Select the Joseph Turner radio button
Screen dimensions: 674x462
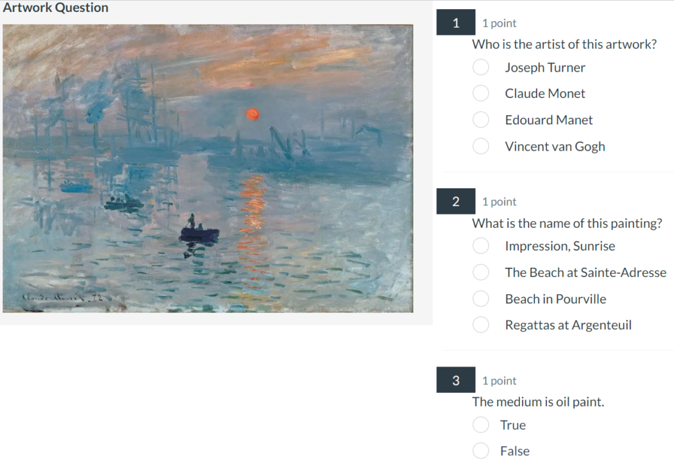(480, 67)
